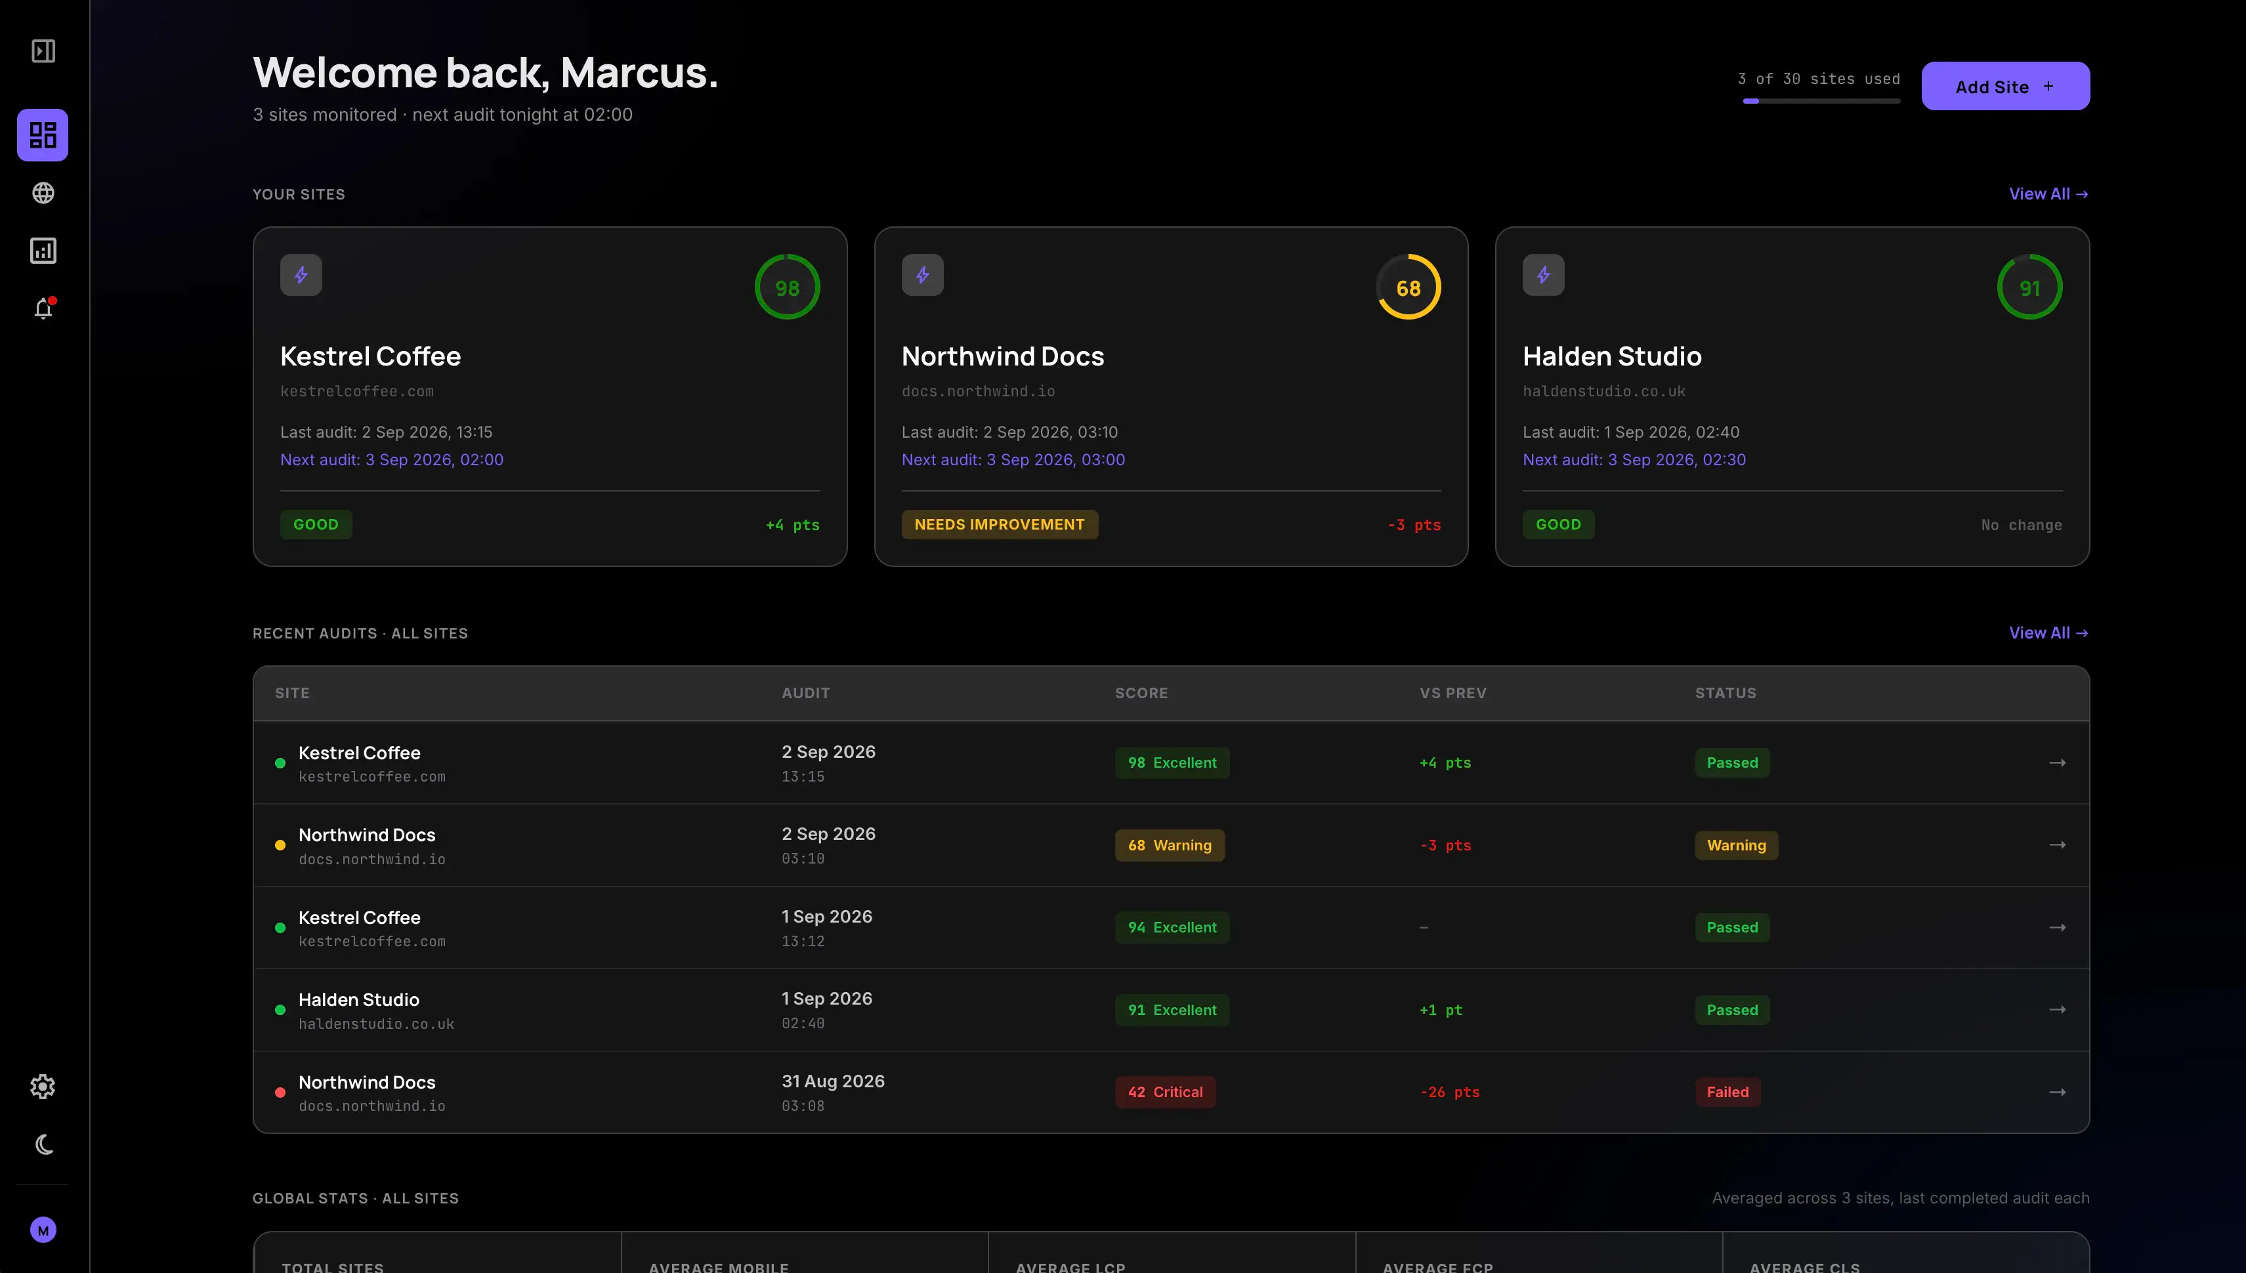The image size is (2246, 1273).
Task: Click the yellow status dot for Northwind Docs
Action: click(280, 845)
